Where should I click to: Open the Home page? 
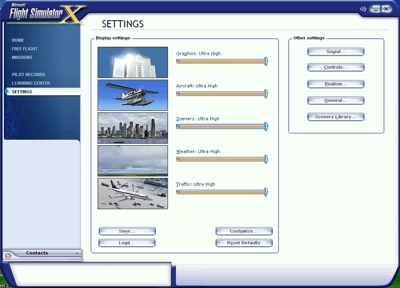pyautogui.click(x=18, y=40)
